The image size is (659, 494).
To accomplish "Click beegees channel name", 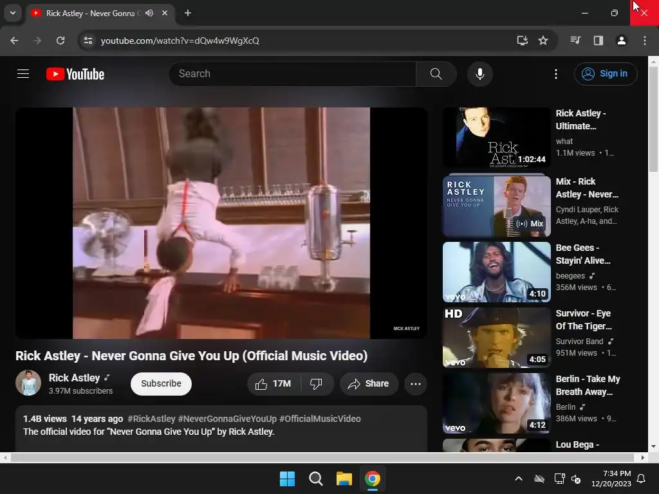I will click(x=570, y=276).
